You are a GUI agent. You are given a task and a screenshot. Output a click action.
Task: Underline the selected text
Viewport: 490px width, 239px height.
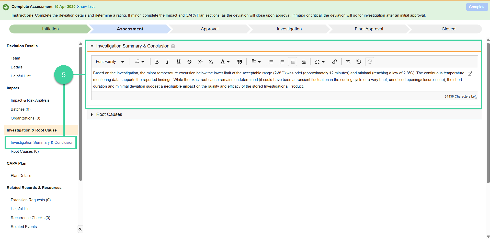coord(178,62)
